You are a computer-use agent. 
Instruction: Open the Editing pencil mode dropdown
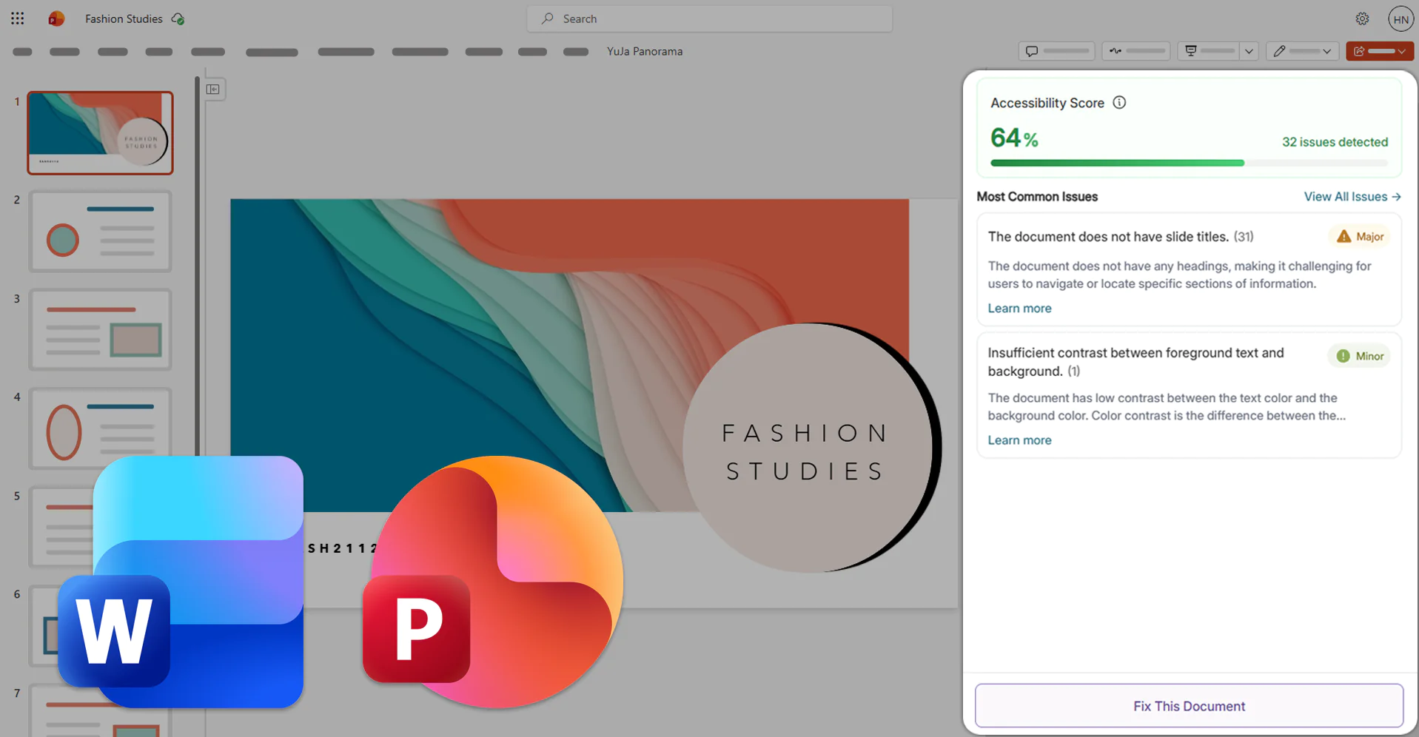coord(1302,51)
